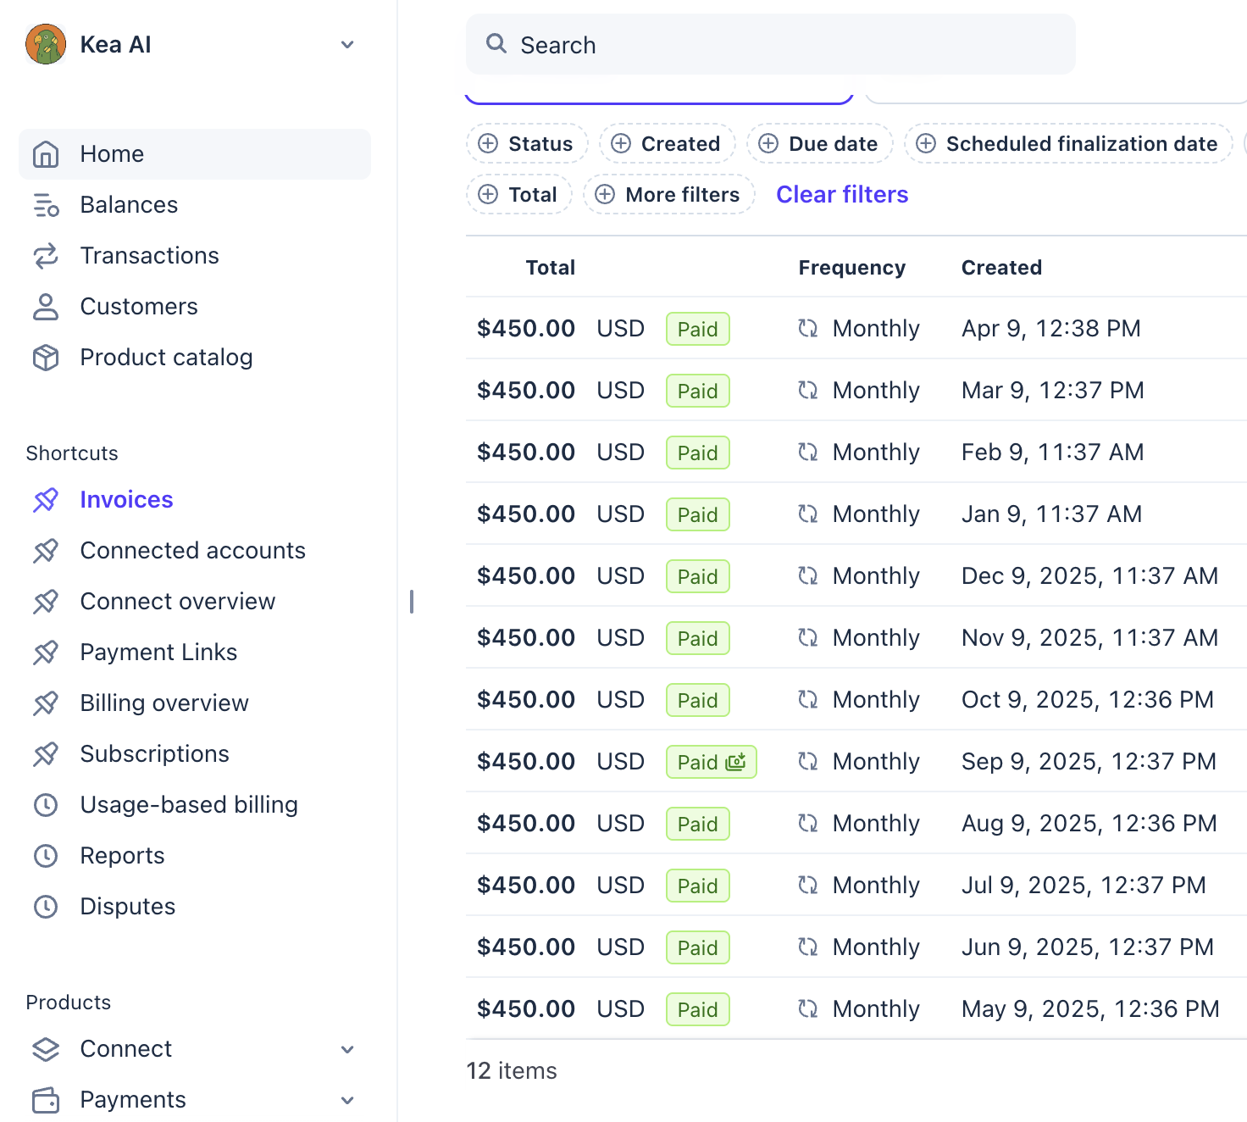Open the Disputes recent shortcut

(127, 907)
